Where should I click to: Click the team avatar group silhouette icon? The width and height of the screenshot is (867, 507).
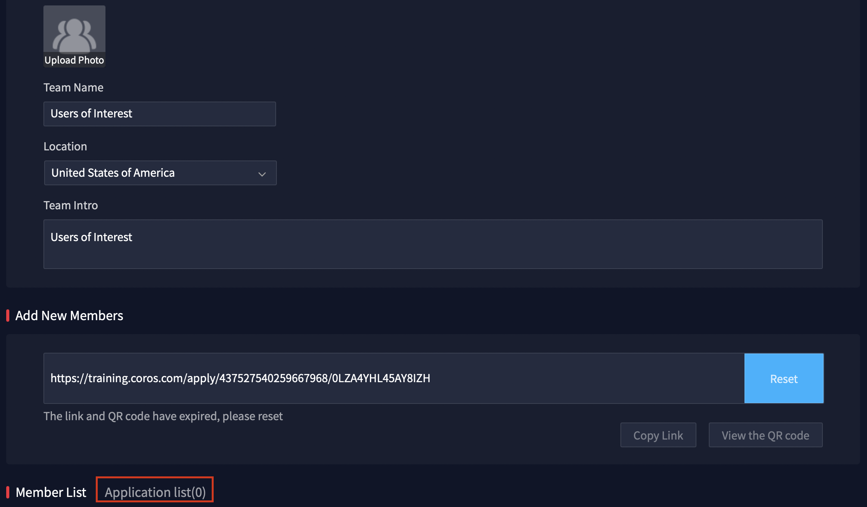click(x=74, y=34)
